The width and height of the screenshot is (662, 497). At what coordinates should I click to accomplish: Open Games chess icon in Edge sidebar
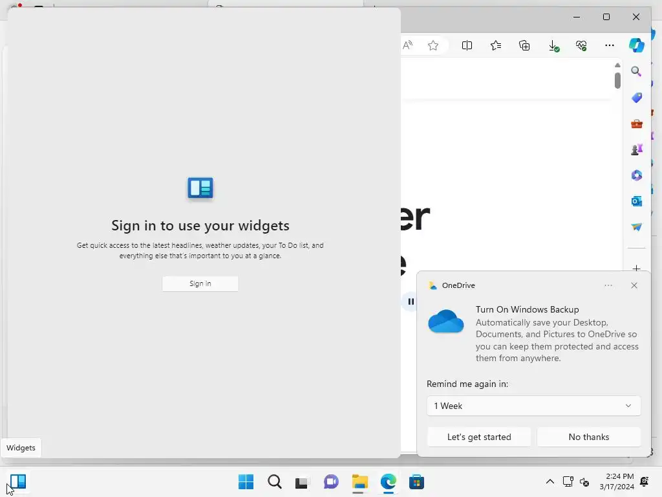tap(636, 149)
